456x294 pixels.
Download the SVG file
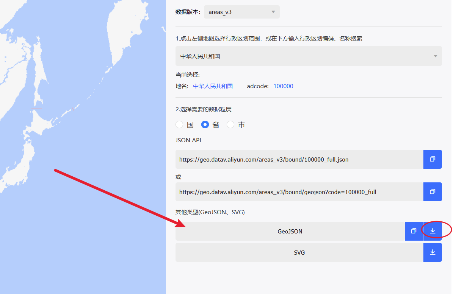coord(432,252)
